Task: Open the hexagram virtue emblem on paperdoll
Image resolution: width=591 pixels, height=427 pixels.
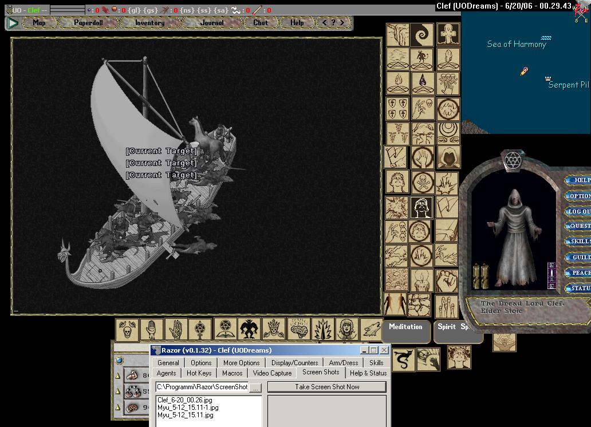Action: [513, 160]
